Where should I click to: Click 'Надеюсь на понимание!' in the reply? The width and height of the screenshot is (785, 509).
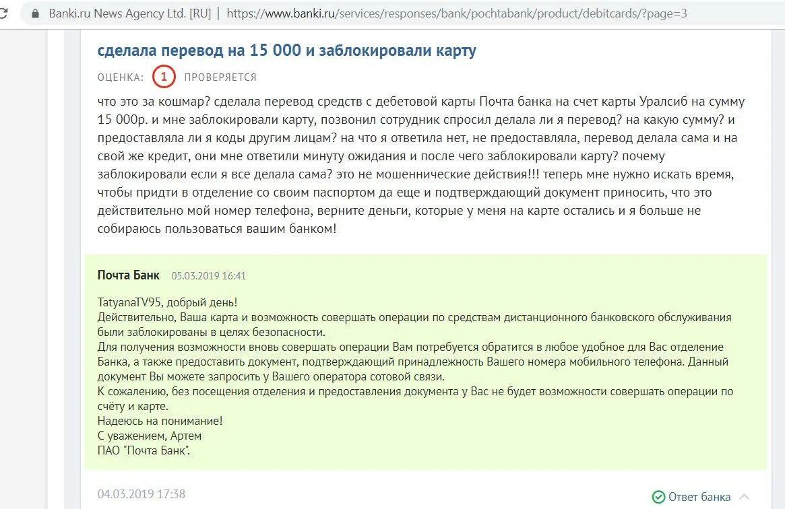point(160,421)
